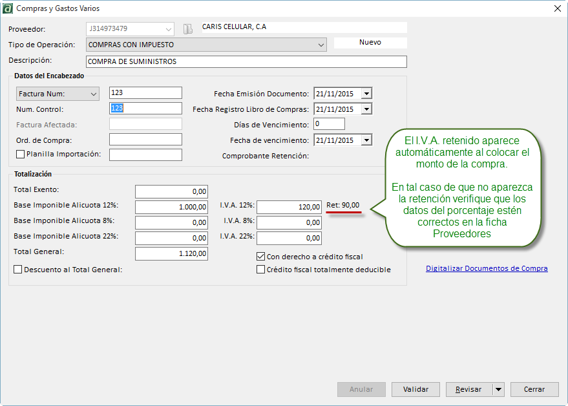Open the Revisar button dropdown arrow

coord(498,389)
